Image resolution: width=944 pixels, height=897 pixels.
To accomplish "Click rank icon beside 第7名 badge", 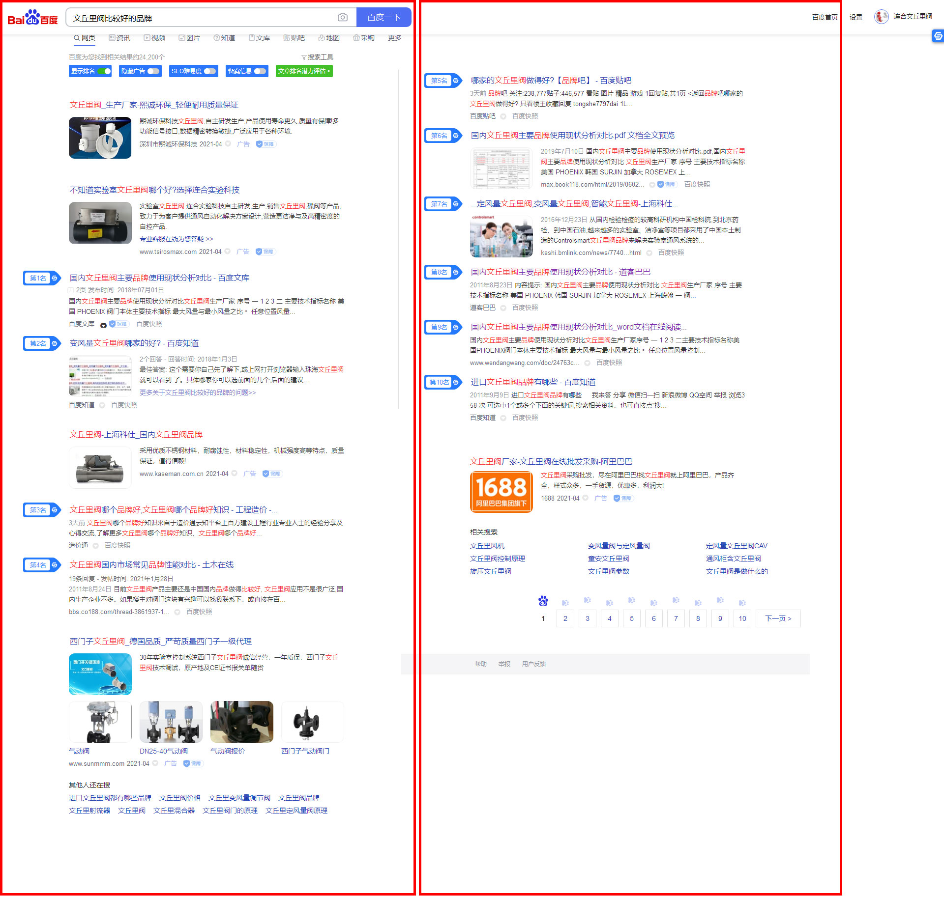I will [x=456, y=204].
